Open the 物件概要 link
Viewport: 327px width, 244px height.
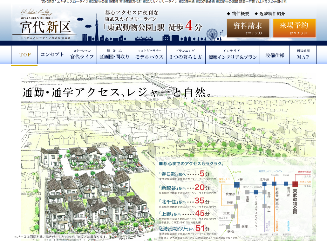click(x=241, y=14)
